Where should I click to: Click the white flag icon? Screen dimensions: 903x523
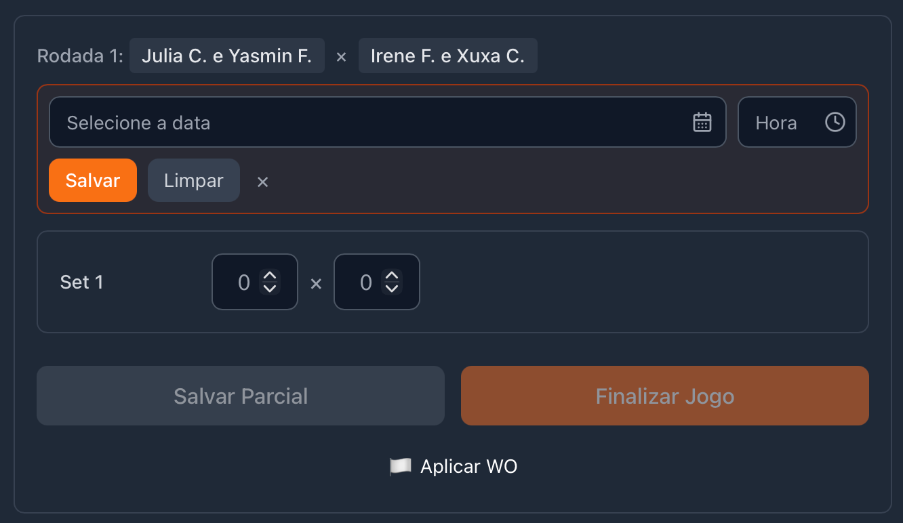point(400,466)
